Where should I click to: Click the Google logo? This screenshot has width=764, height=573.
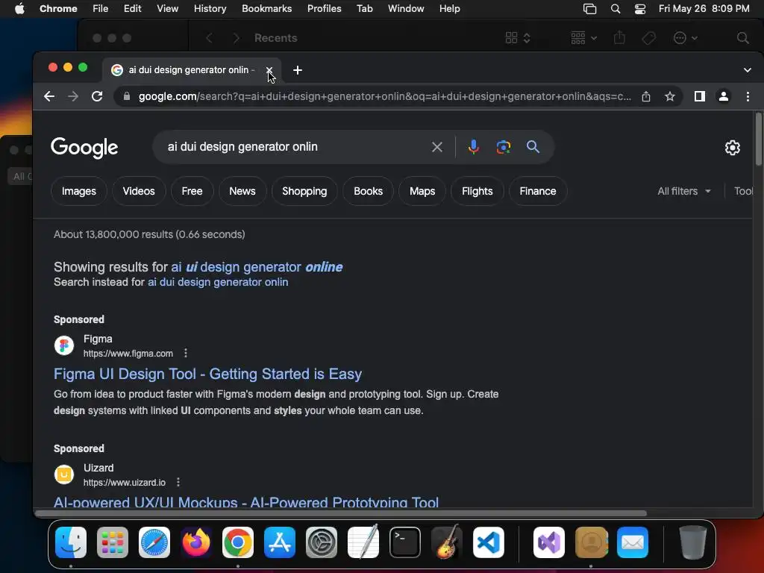coord(84,147)
